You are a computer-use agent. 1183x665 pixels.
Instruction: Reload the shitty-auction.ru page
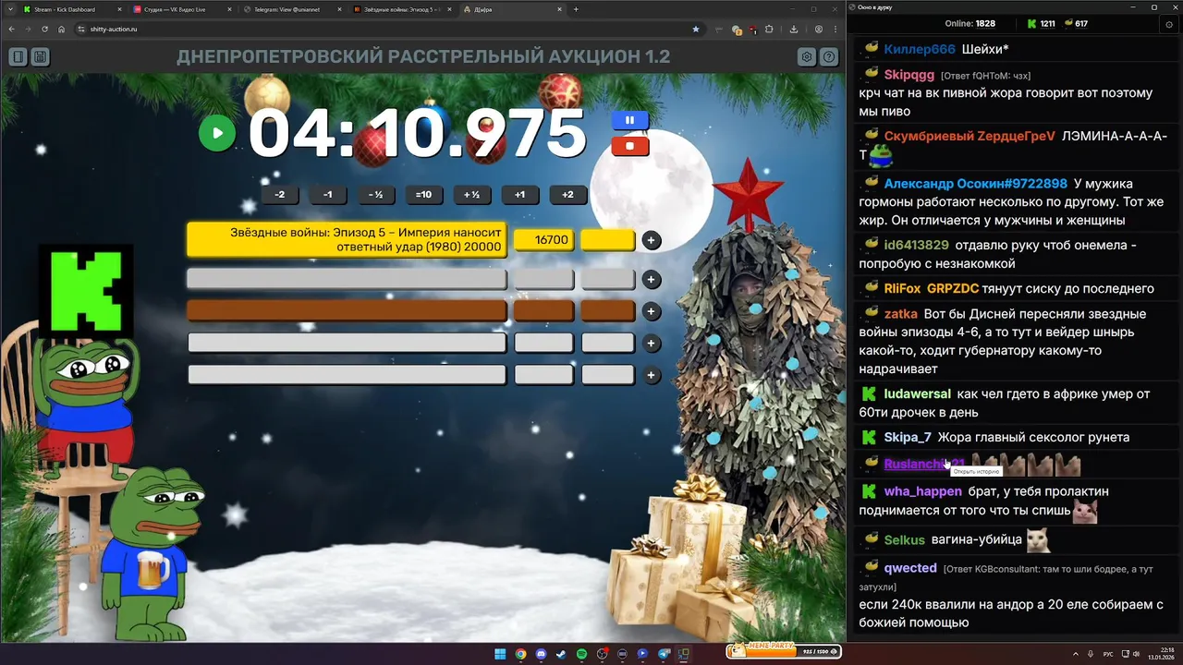[x=44, y=29]
